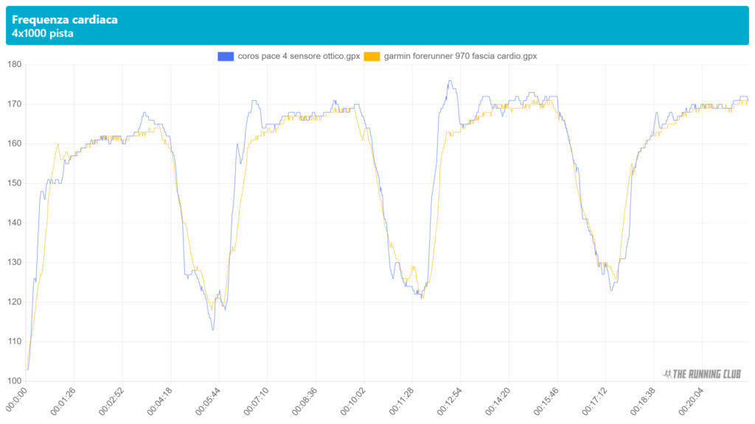This screenshot has width=755, height=424.
Task: Click the 00:05:44 time axis label
Action: 209,401
